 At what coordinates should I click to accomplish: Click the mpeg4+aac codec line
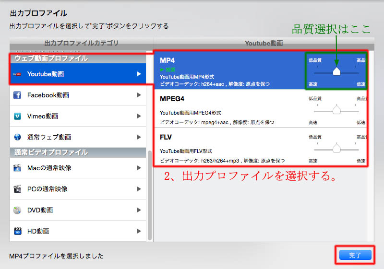[217, 122]
